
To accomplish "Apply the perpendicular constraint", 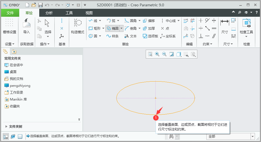I will 201,36.
